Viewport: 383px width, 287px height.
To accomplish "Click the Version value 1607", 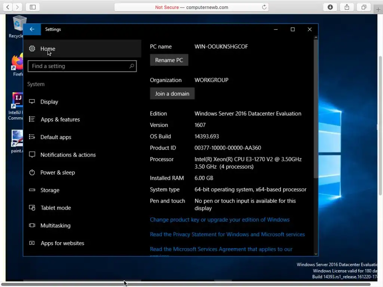I will (x=200, y=125).
